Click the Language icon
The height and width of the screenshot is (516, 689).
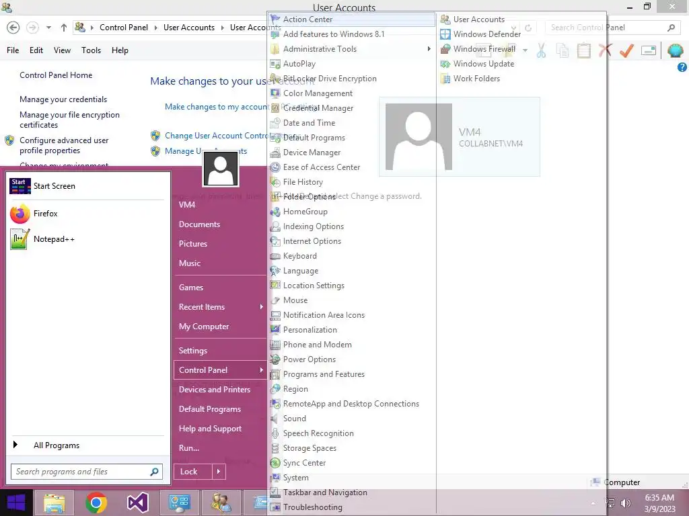point(275,271)
